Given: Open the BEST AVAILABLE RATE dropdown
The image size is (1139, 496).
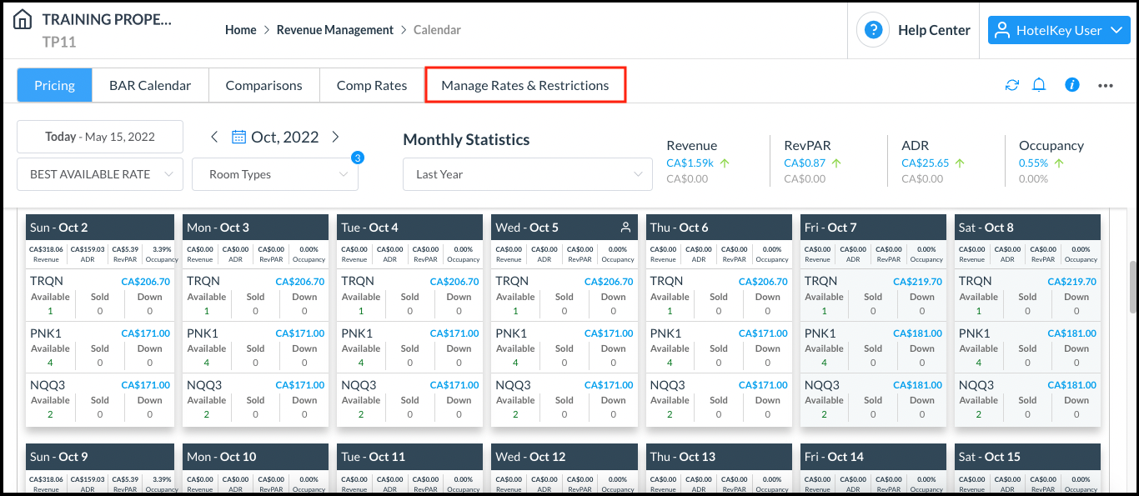Looking at the screenshot, I should (x=99, y=173).
